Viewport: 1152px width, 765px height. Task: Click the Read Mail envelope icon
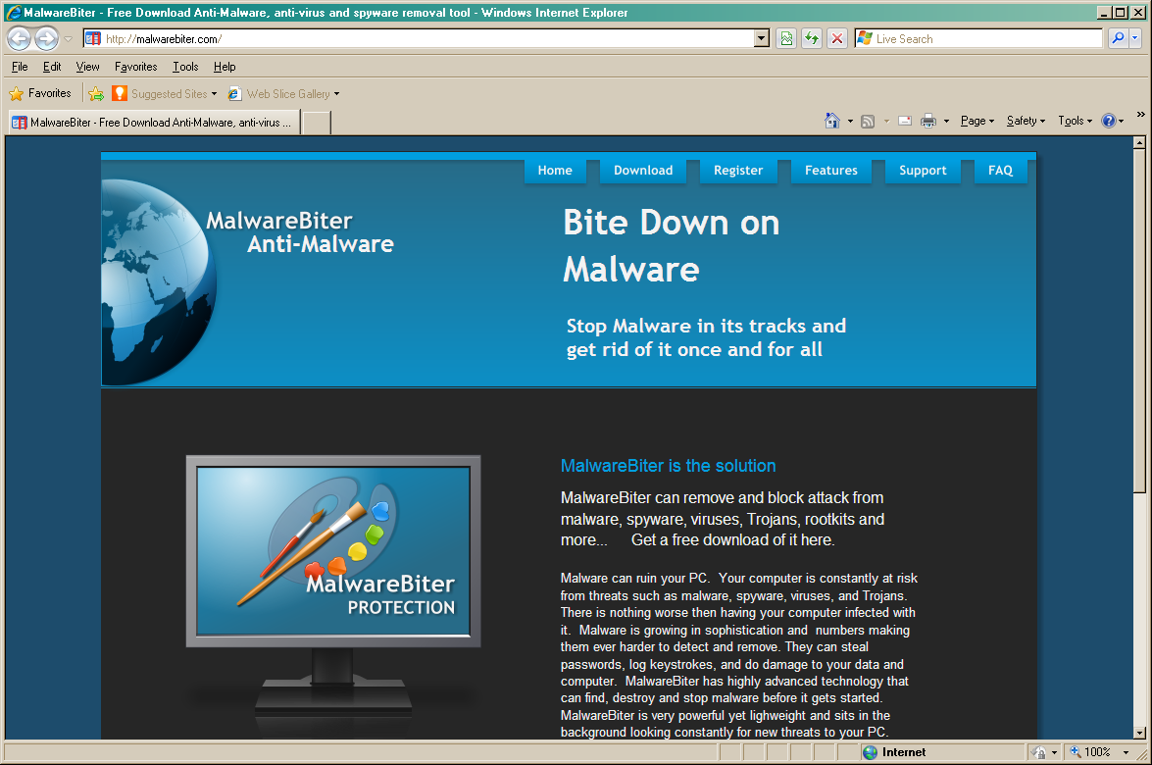tap(905, 122)
